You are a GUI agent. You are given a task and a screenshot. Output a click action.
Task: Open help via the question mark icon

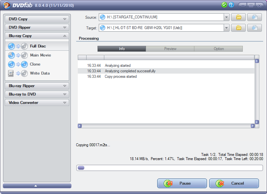click(x=231, y=5)
